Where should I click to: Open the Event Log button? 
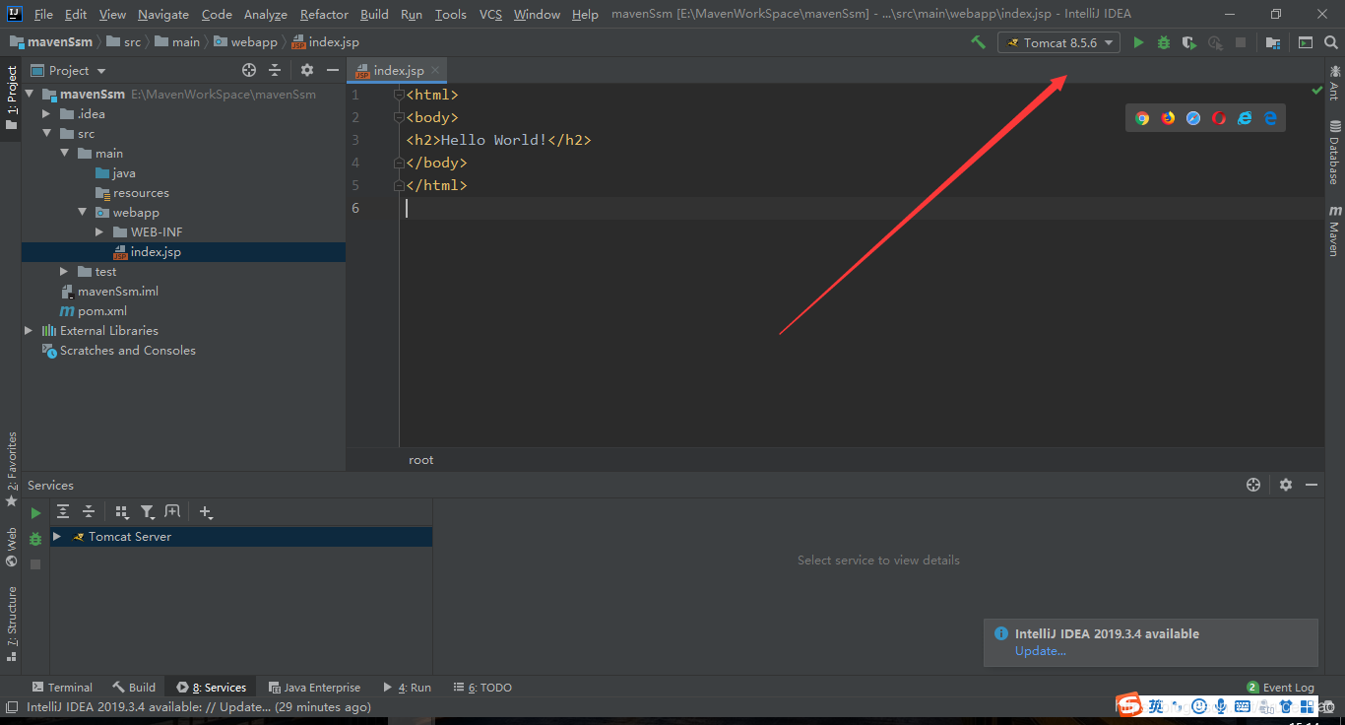(1280, 688)
